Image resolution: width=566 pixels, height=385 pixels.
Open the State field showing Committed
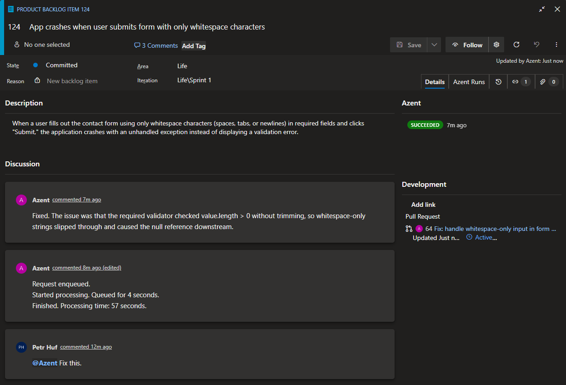[61, 65]
